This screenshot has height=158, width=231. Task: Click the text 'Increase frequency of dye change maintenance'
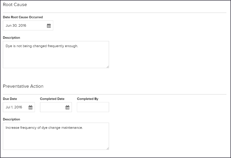click(44, 128)
